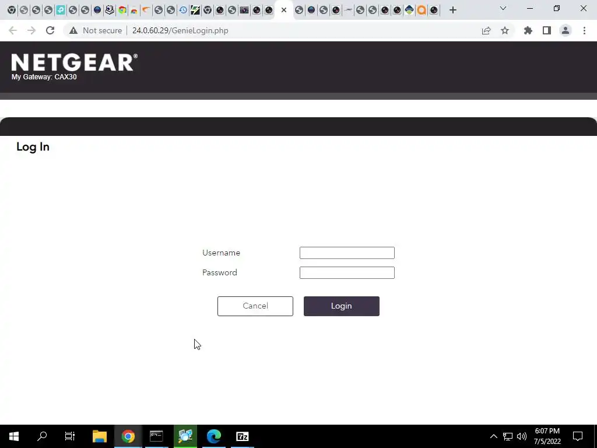Switch to the green lightning bolt favicon tab
597x448 pixels.
click(x=195, y=10)
